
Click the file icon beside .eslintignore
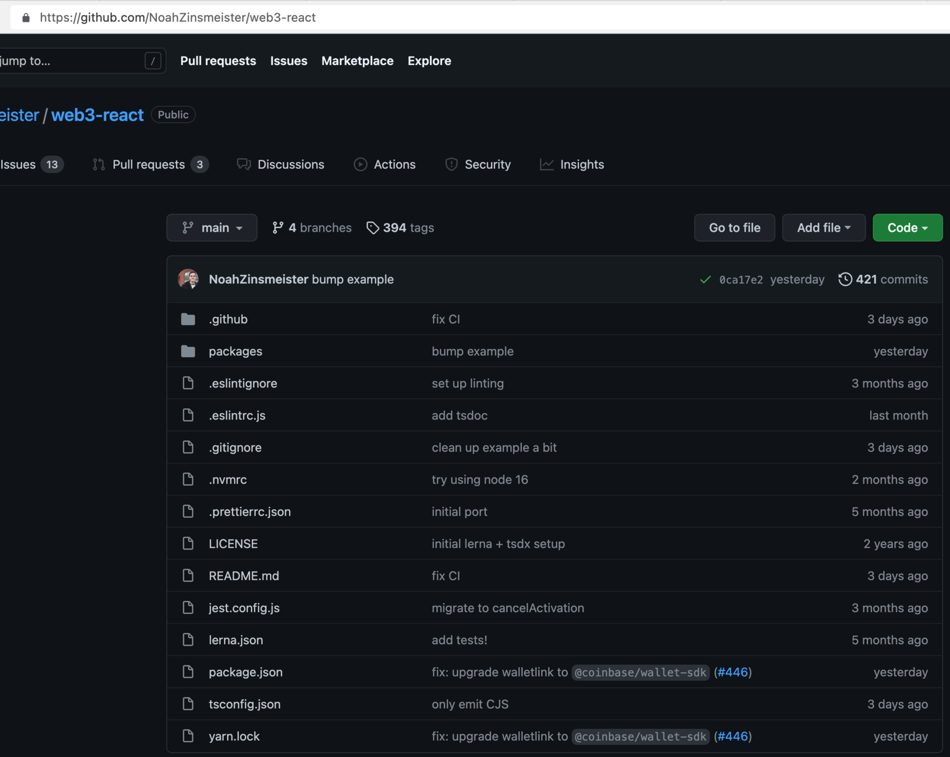pyautogui.click(x=188, y=383)
